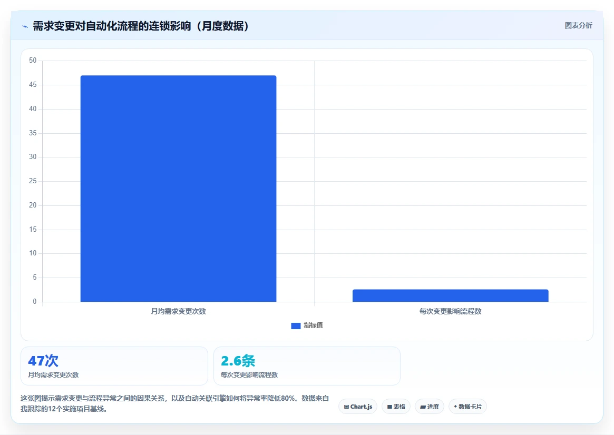
Task: Toggle the 指标值 legend color box
Action: click(296, 325)
